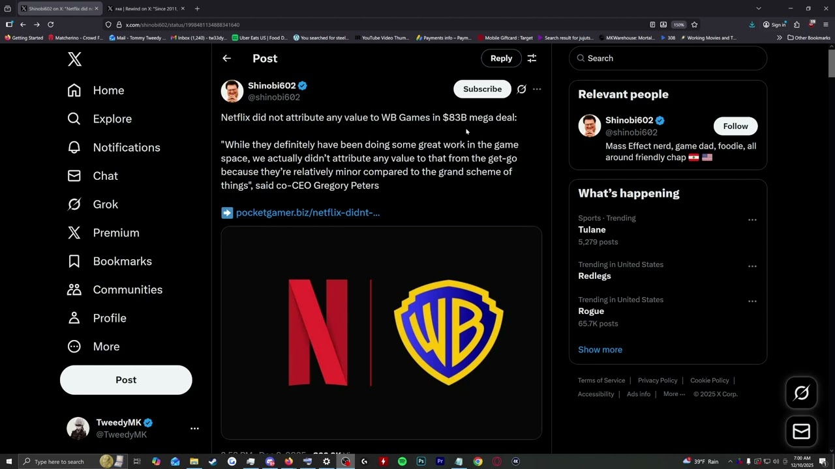Open a new browser tab

pos(197,8)
